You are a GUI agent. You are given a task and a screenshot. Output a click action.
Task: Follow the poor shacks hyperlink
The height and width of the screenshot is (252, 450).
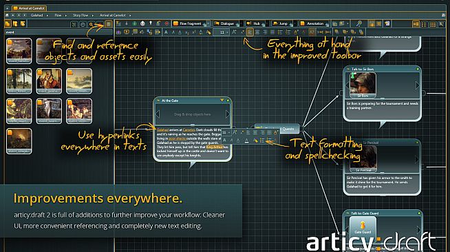click(177, 138)
